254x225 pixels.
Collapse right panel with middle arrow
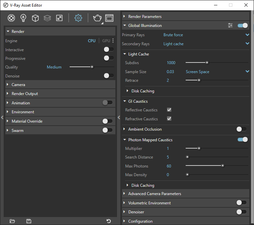click(x=119, y=117)
